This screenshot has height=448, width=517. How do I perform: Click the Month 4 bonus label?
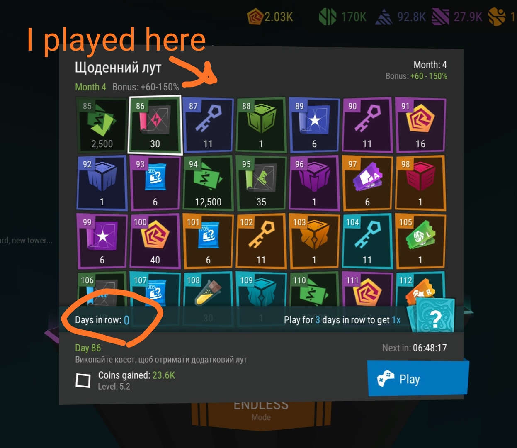pyautogui.click(x=127, y=87)
